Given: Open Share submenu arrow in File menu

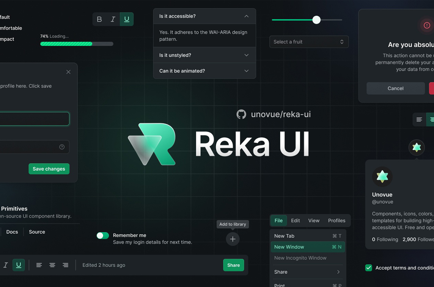Looking at the screenshot, I should [338, 272].
